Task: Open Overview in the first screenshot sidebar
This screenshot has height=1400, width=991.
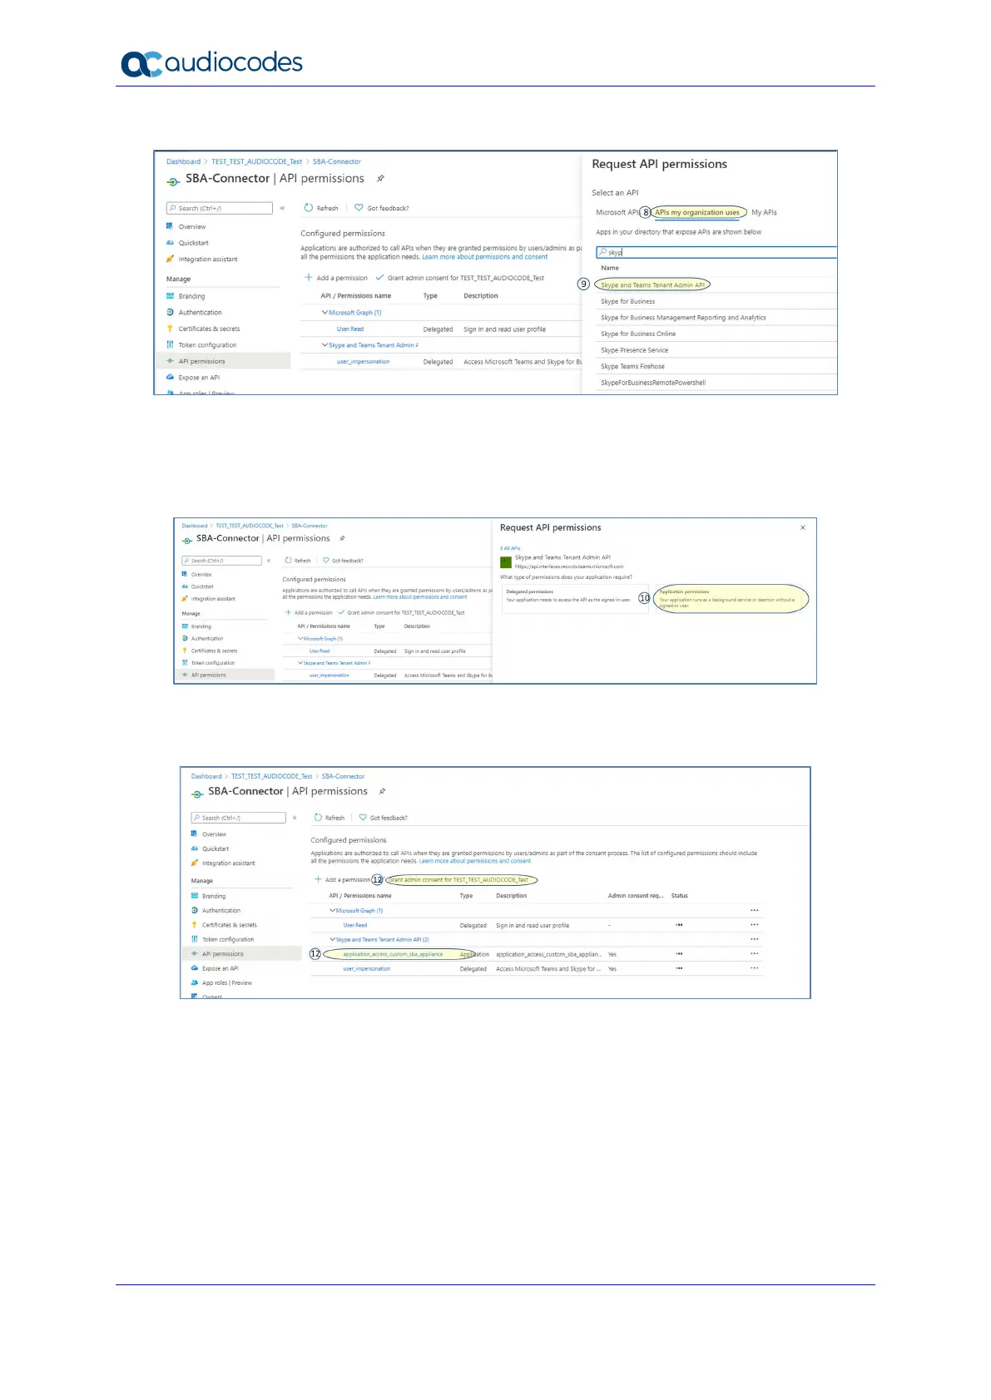Action: [192, 226]
